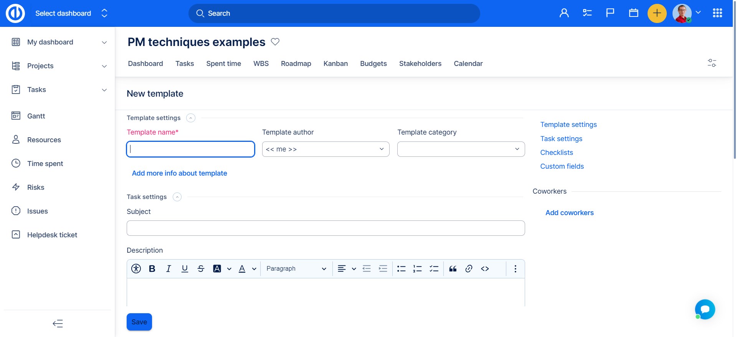
Task: Open the Template author dropdown
Action: [x=326, y=149]
